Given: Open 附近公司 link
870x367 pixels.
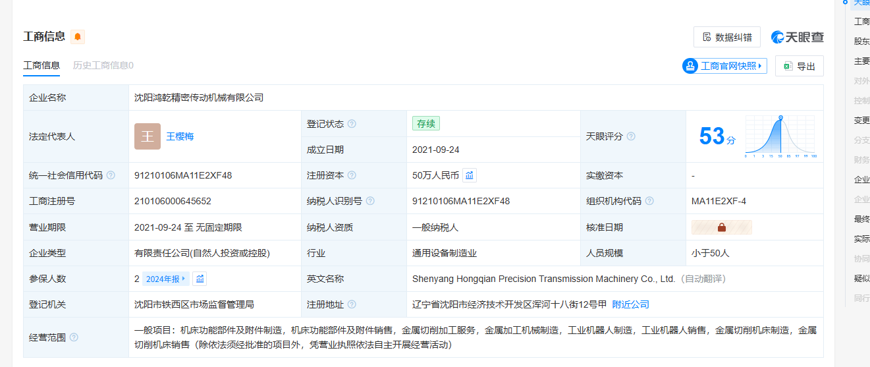Looking at the screenshot, I should point(631,304).
